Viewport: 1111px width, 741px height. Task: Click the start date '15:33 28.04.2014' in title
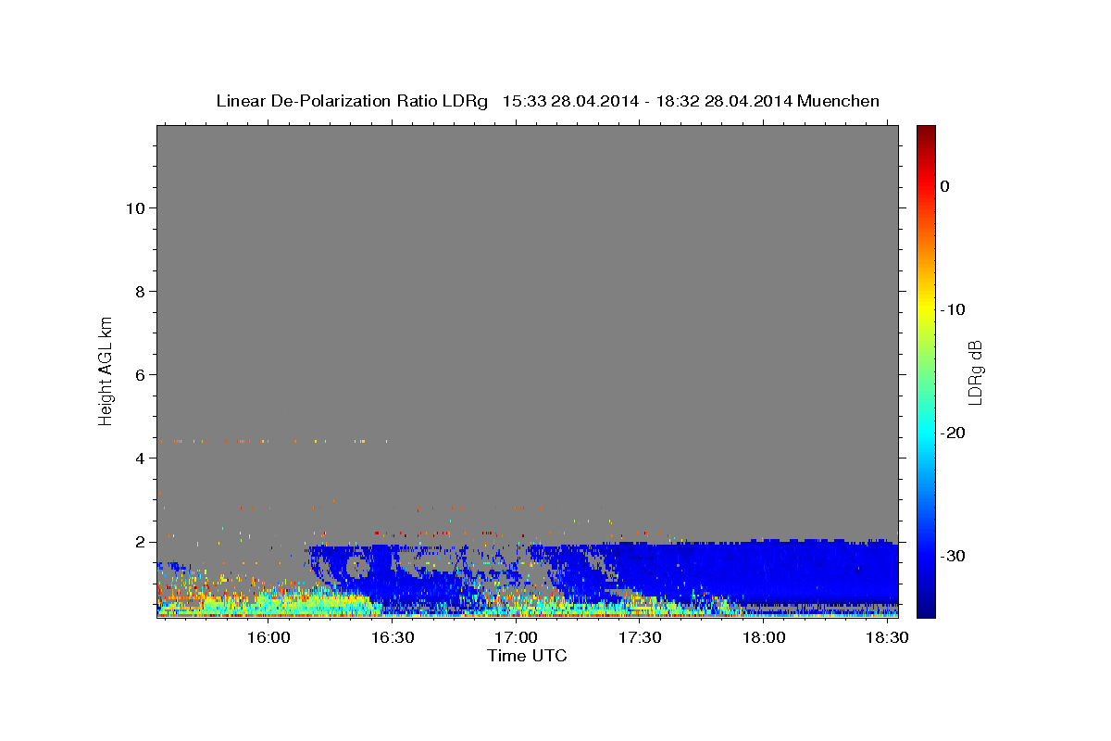pyautogui.click(x=570, y=101)
